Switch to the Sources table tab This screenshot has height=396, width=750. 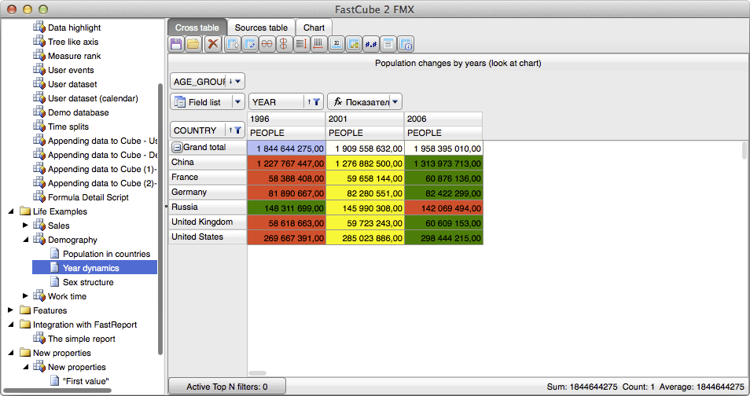[x=261, y=27]
